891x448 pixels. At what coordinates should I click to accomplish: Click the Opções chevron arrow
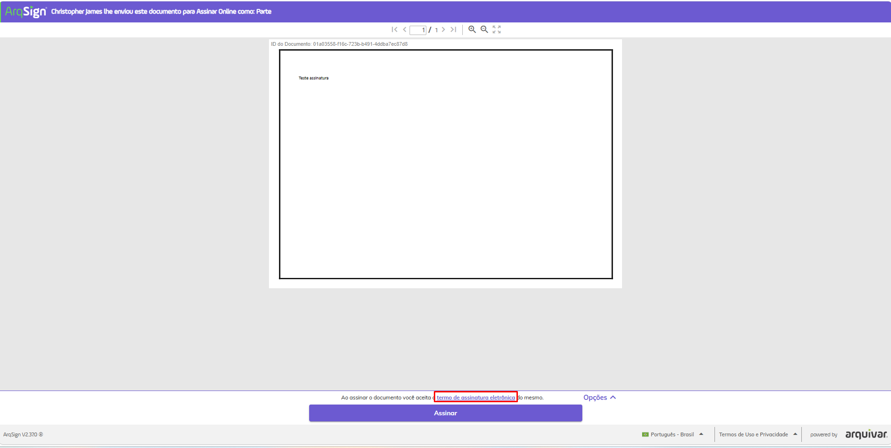[x=613, y=398]
